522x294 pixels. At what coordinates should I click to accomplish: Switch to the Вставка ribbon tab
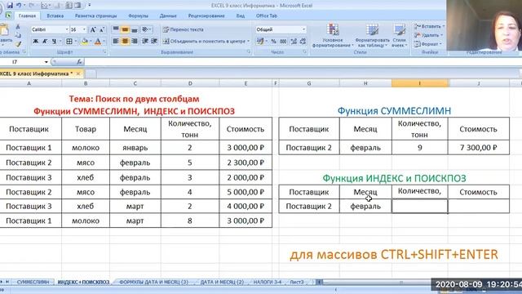coord(55,16)
